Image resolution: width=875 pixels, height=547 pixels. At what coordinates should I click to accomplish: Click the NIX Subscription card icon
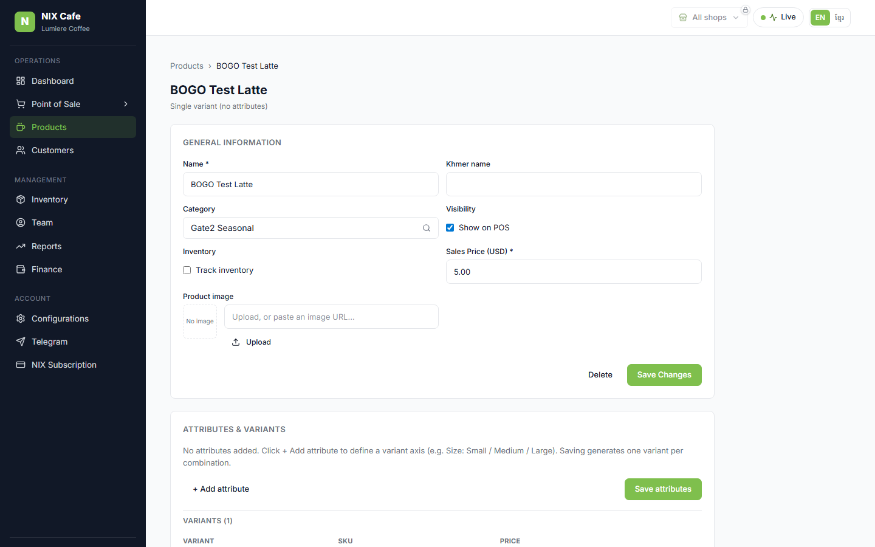21,365
